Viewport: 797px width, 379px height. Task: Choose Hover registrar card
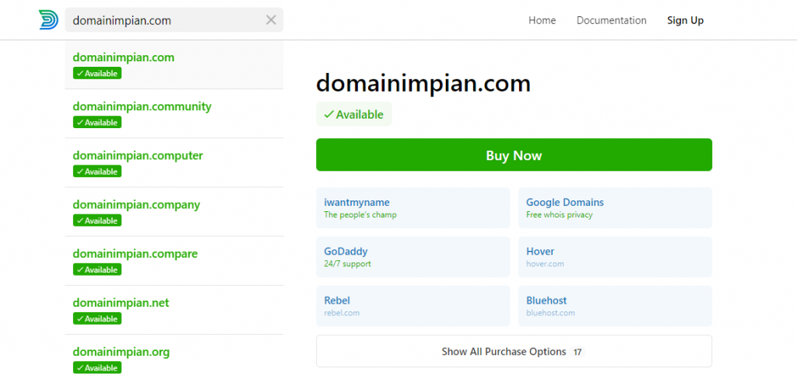pos(615,257)
